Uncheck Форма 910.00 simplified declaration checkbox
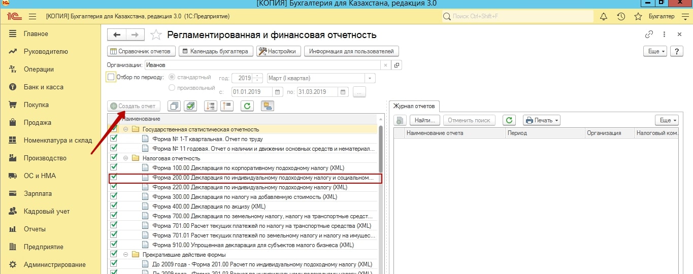693x274 pixels. tap(114, 245)
